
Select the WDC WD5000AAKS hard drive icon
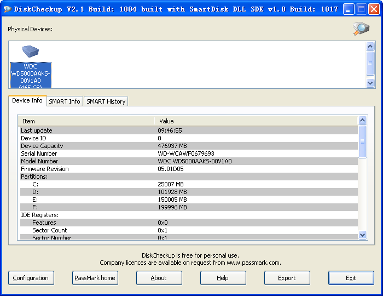(31, 54)
